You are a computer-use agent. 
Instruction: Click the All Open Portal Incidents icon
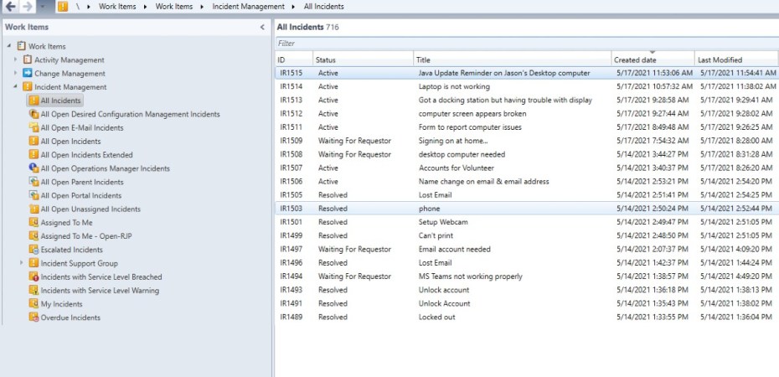[34, 195]
